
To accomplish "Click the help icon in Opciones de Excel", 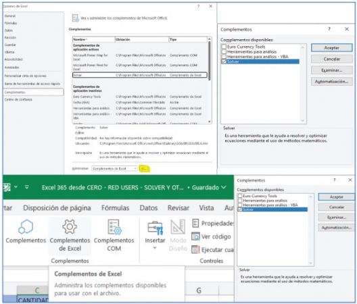I will [x=198, y=6].
